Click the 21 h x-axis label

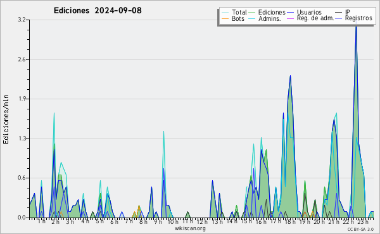[334, 222]
